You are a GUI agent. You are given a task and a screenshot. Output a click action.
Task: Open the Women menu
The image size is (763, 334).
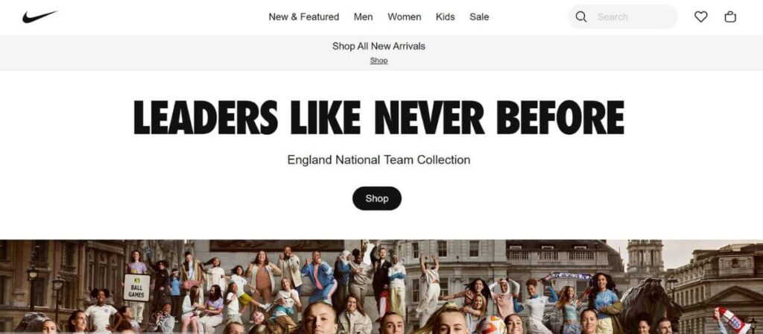point(405,17)
